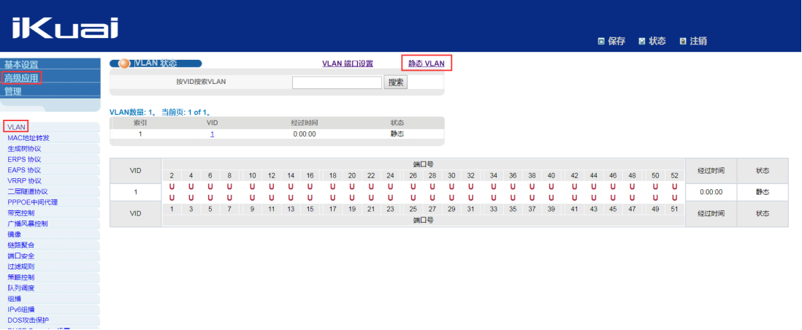Click VID value 1 in port table
Viewport: 802px width, 330px height.
136,192
